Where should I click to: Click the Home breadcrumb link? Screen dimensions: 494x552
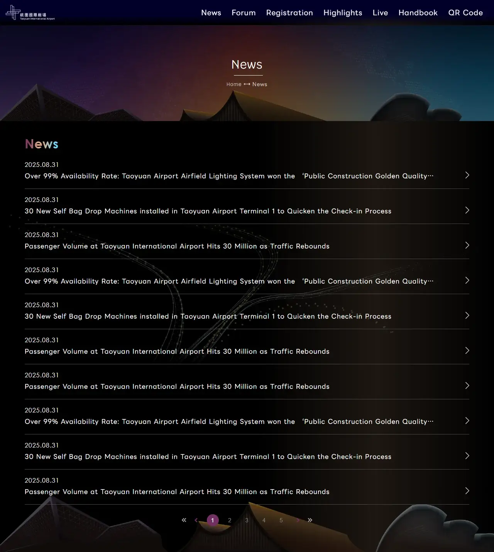click(234, 84)
